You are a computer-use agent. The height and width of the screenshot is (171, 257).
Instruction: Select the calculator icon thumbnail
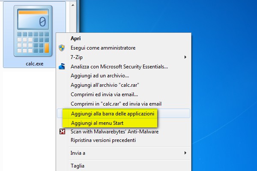pos(33,31)
